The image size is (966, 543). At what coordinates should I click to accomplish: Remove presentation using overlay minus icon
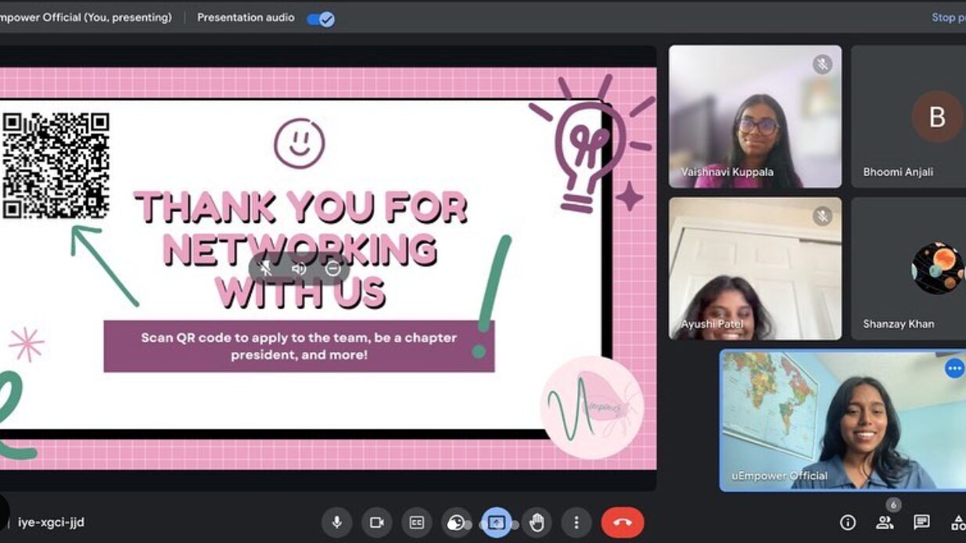(333, 269)
